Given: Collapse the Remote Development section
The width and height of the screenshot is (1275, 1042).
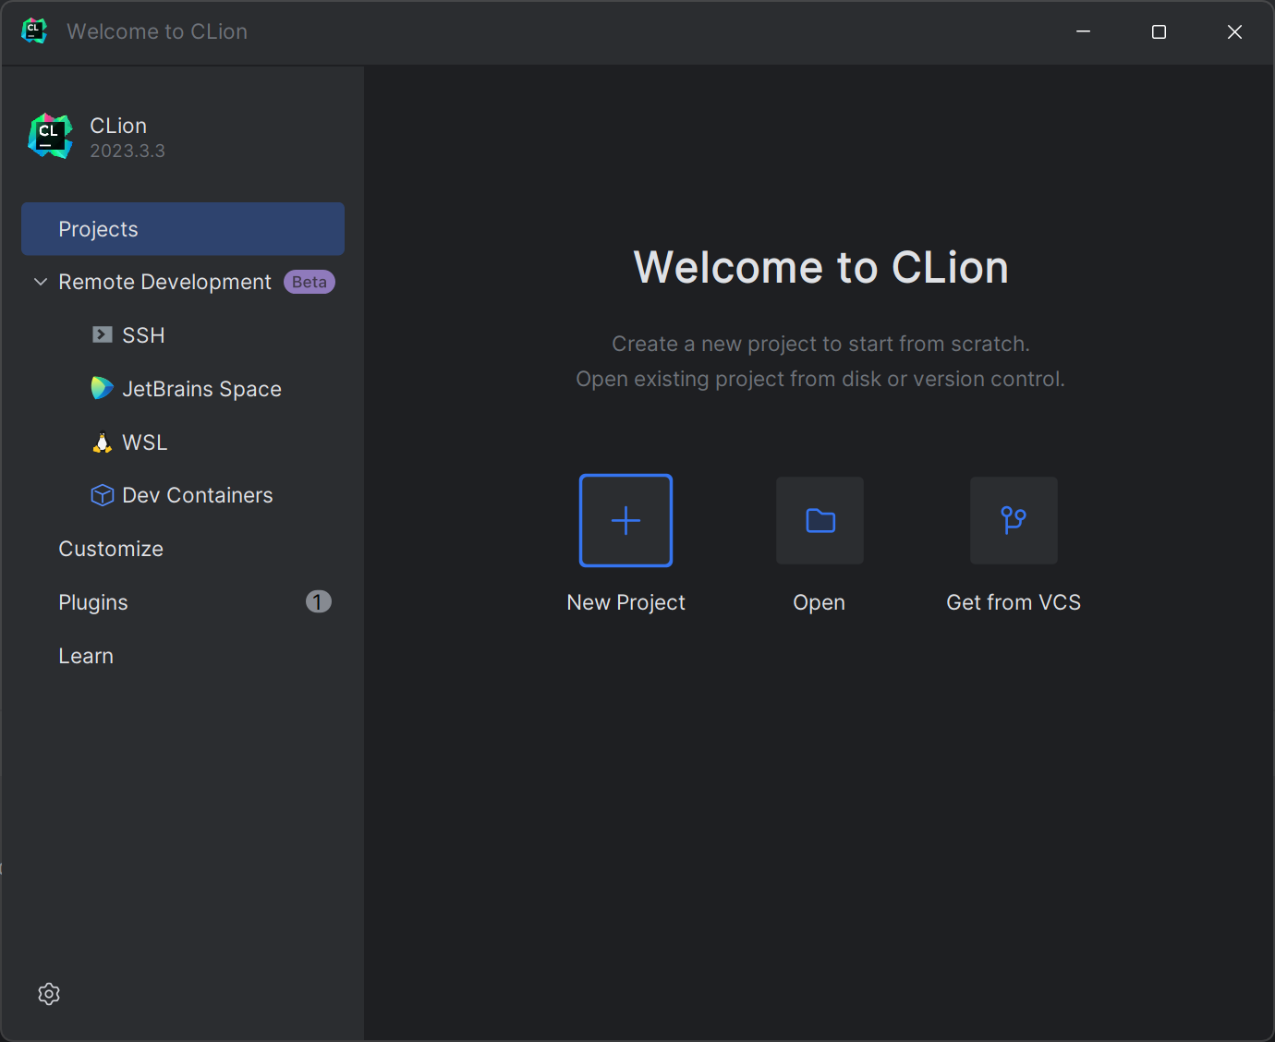Looking at the screenshot, I should pos(40,282).
